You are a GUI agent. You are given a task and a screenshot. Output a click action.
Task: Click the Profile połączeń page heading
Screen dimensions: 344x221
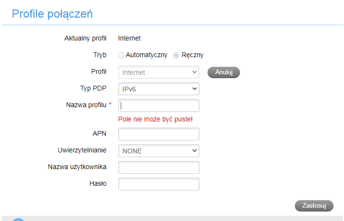(x=52, y=14)
